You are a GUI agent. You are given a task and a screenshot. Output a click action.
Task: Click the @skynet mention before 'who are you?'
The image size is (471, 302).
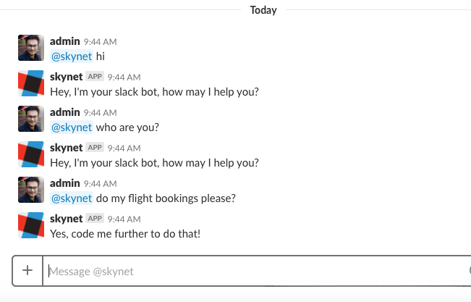coord(71,127)
